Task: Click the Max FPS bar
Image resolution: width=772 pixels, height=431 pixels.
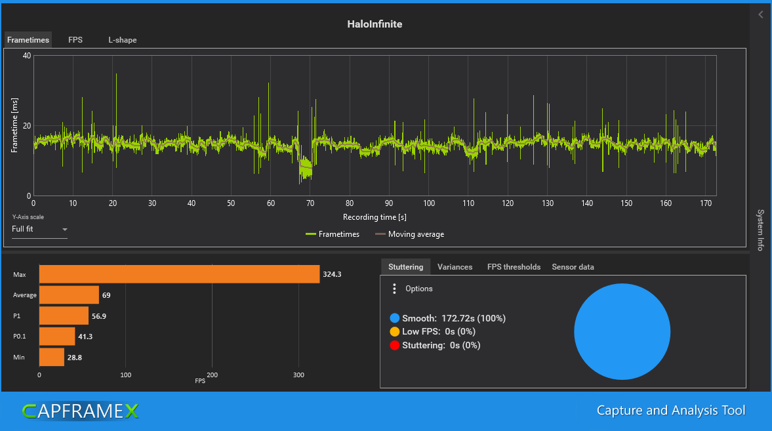Action: coord(179,274)
